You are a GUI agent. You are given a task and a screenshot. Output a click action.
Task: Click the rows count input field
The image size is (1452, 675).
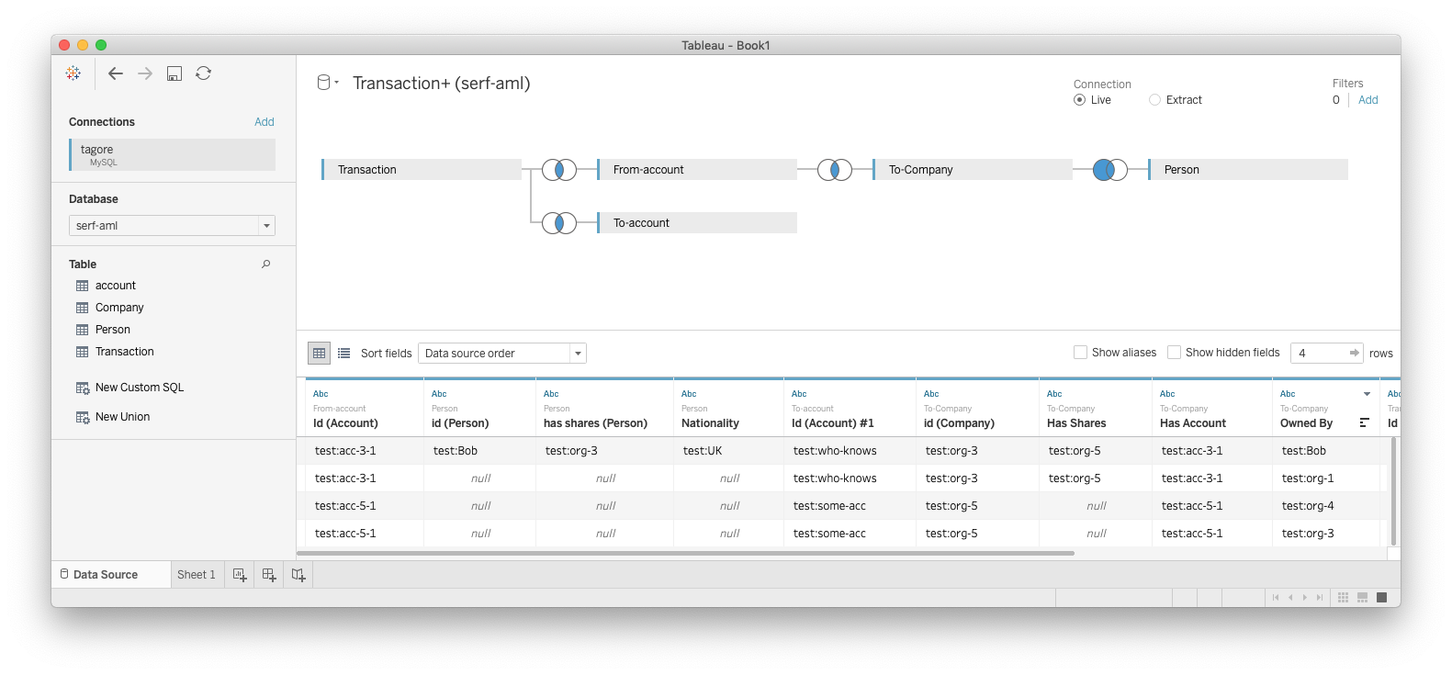[x=1319, y=354]
